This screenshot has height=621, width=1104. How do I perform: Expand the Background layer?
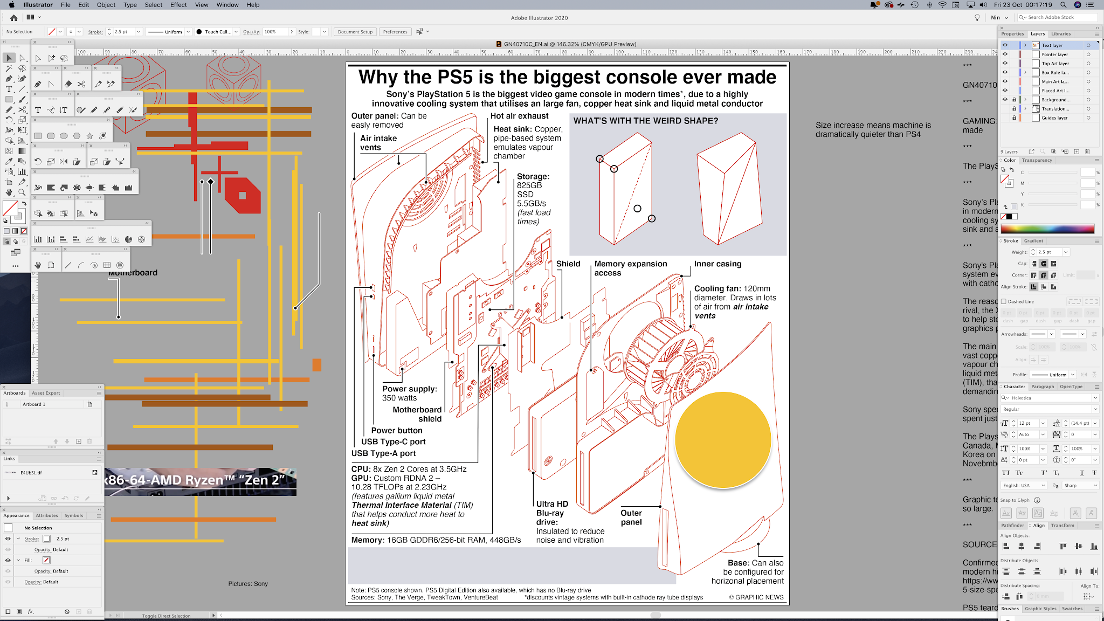[x=1025, y=100]
